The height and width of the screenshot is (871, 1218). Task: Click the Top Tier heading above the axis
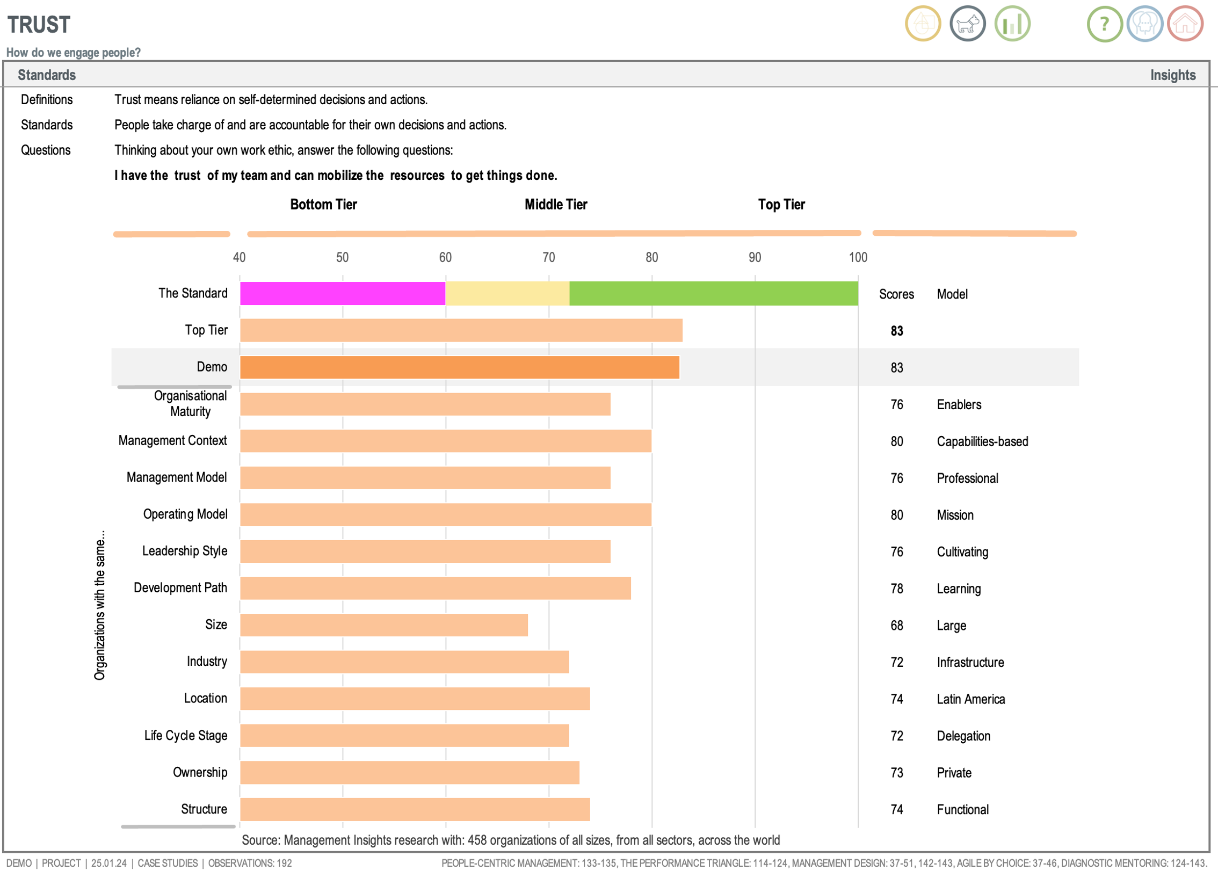pos(781,204)
